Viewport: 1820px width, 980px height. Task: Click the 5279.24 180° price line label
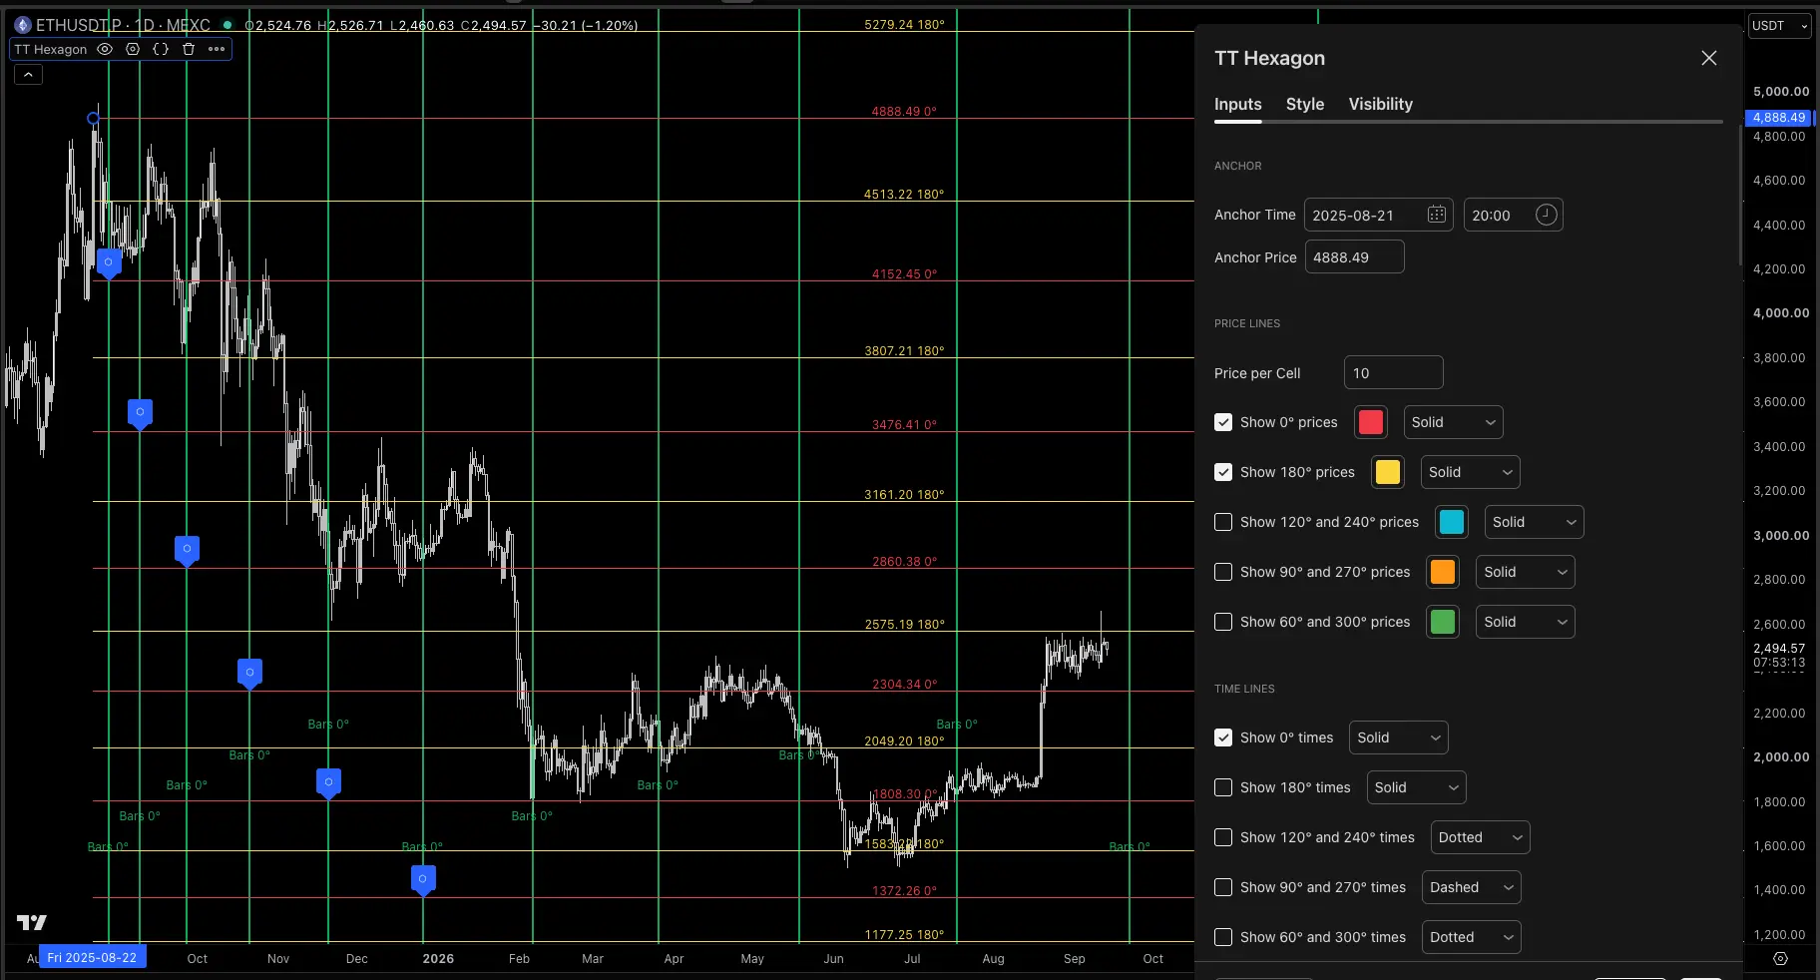[904, 25]
